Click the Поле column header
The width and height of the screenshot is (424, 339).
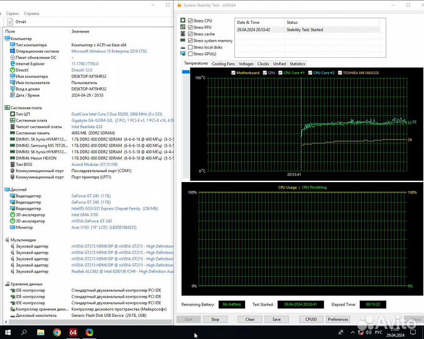click(10, 31)
